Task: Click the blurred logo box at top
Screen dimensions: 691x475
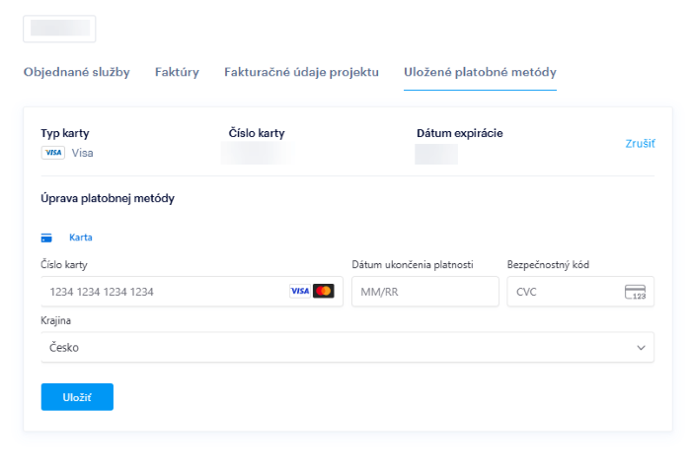Action: click(59, 29)
